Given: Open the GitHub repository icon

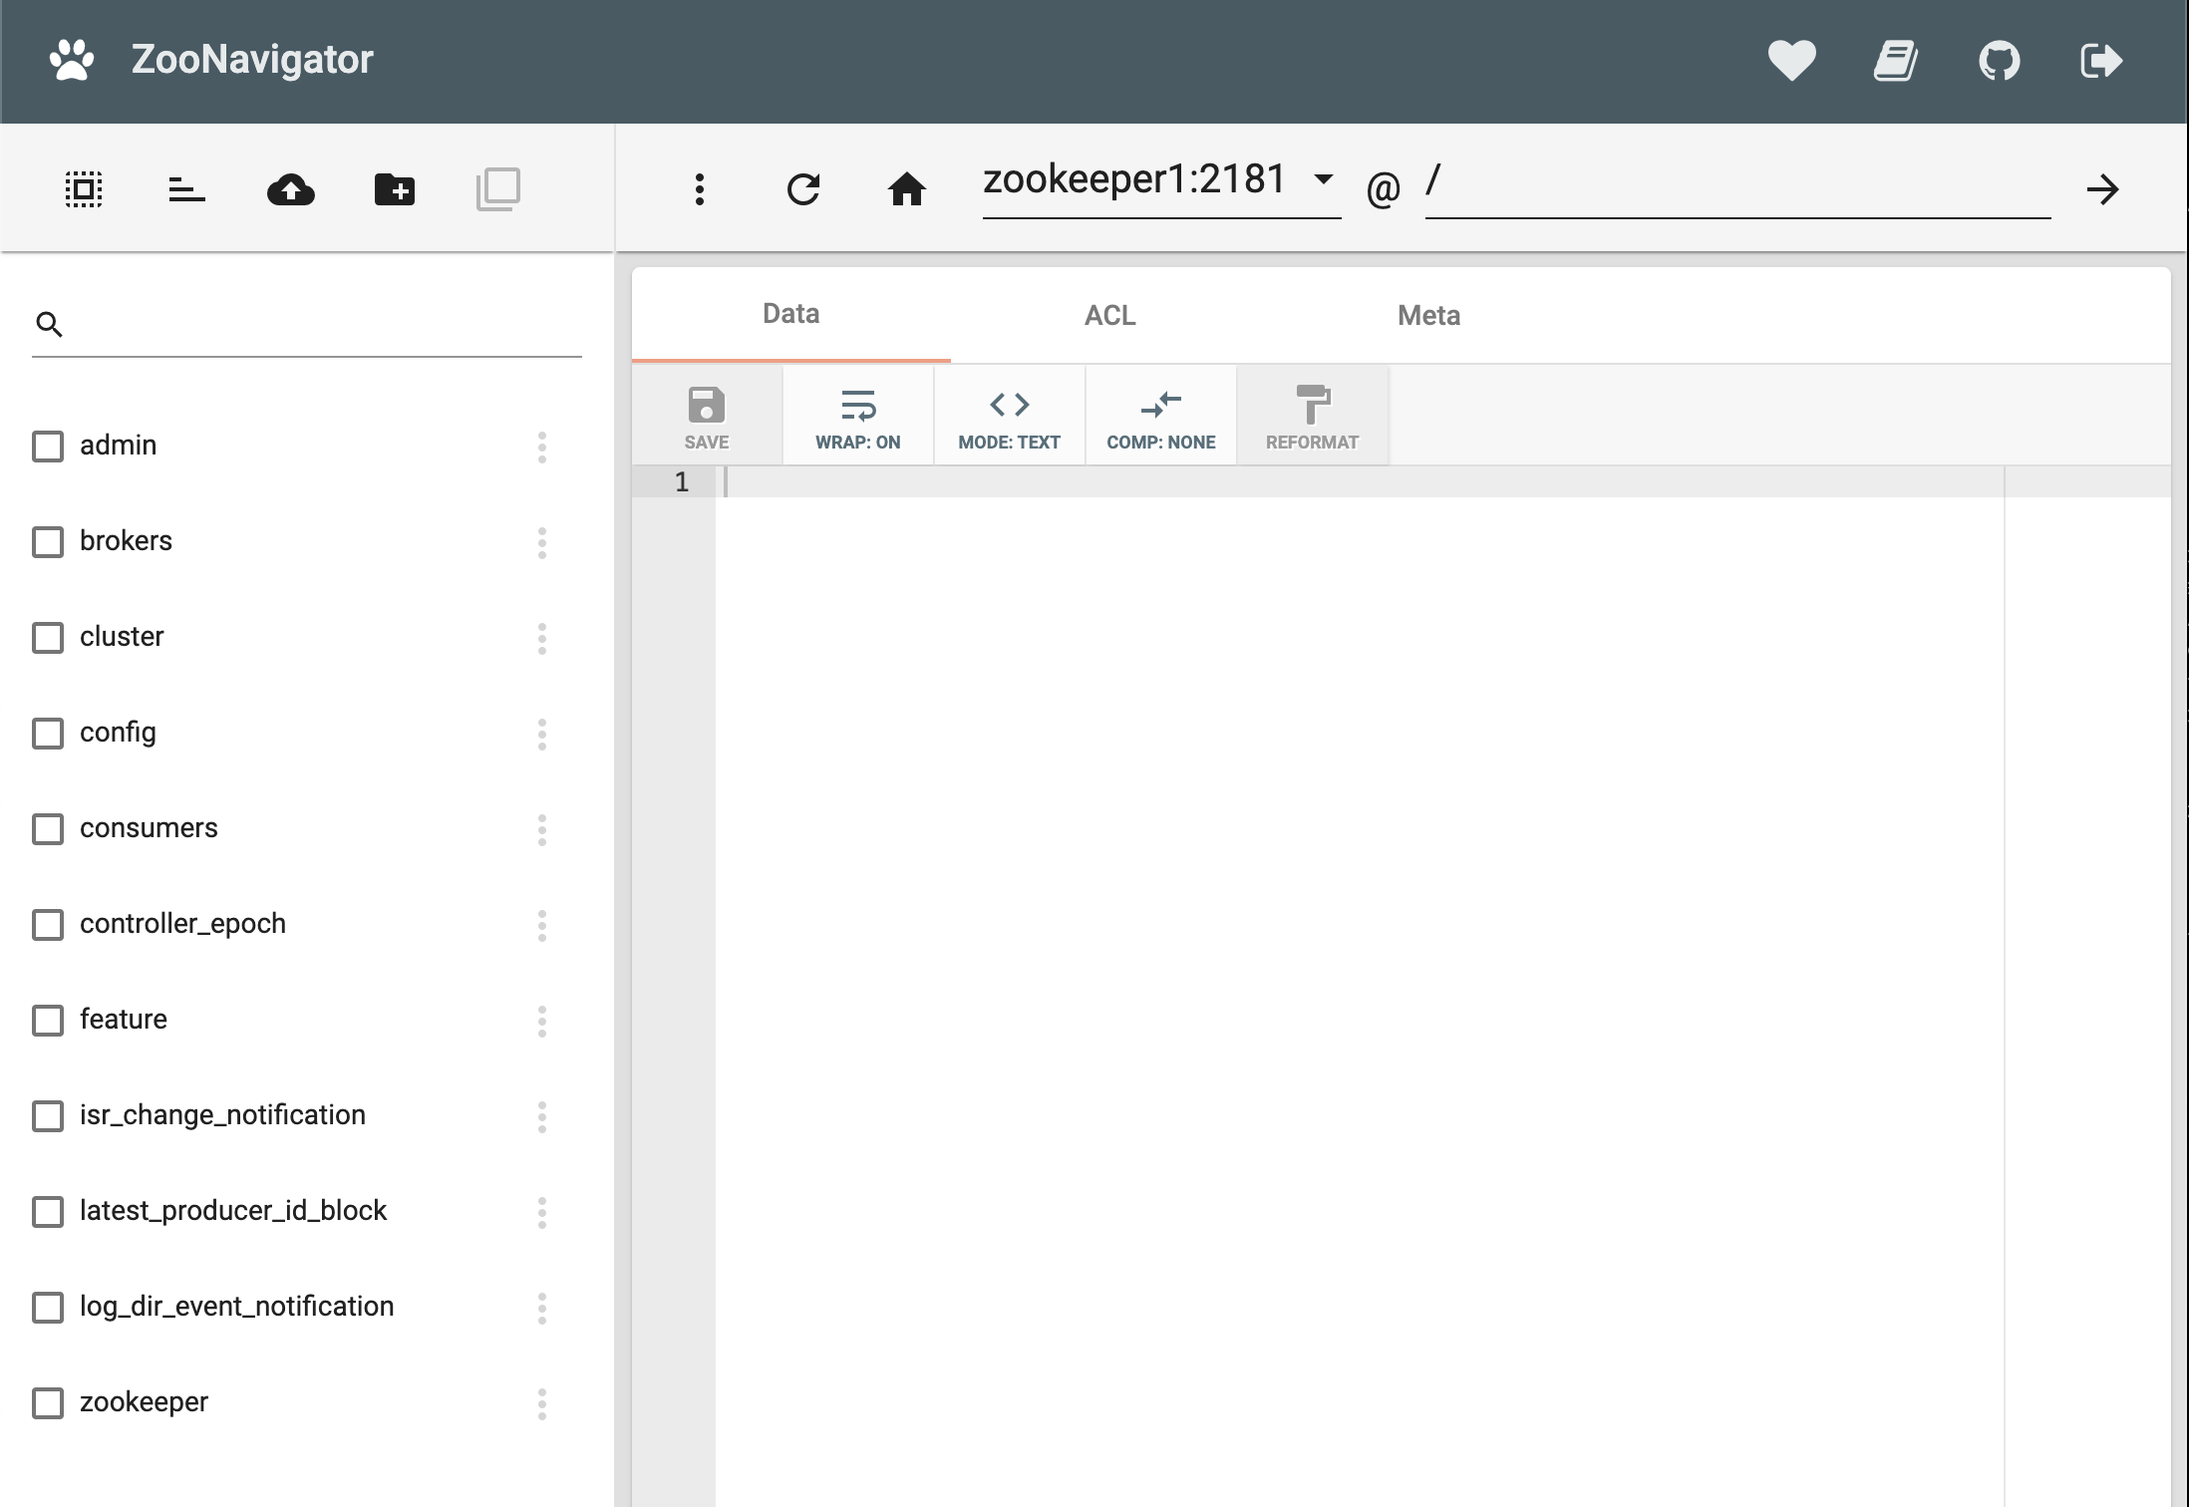Looking at the screenshot, I should click(1999, 61).
